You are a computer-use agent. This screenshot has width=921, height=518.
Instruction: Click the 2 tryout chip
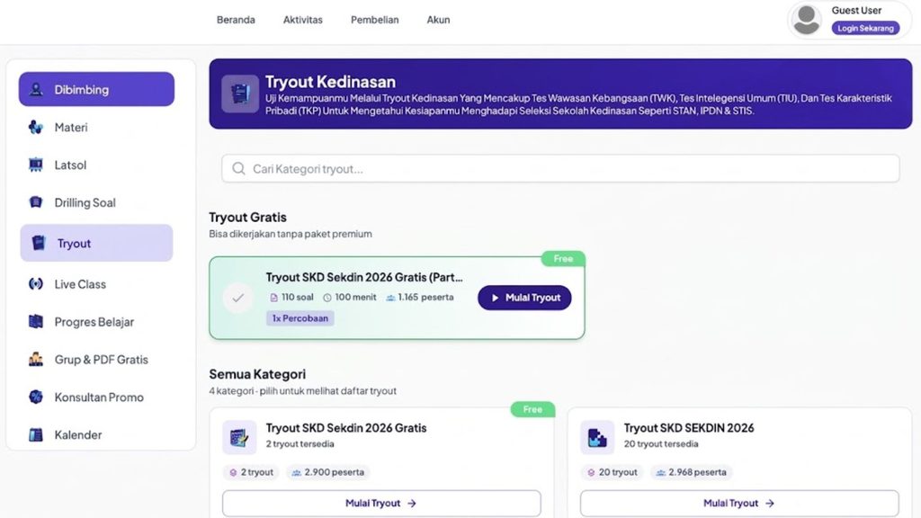pyautogui.click(x=251, y=471)
